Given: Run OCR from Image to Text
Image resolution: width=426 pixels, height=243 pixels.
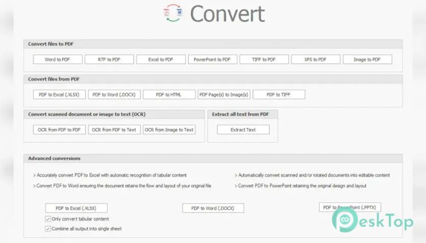Looking at the screenshot, I should (x=169, y=129).
